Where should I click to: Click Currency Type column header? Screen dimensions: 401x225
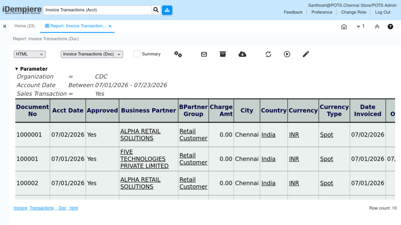coord(334,111)
